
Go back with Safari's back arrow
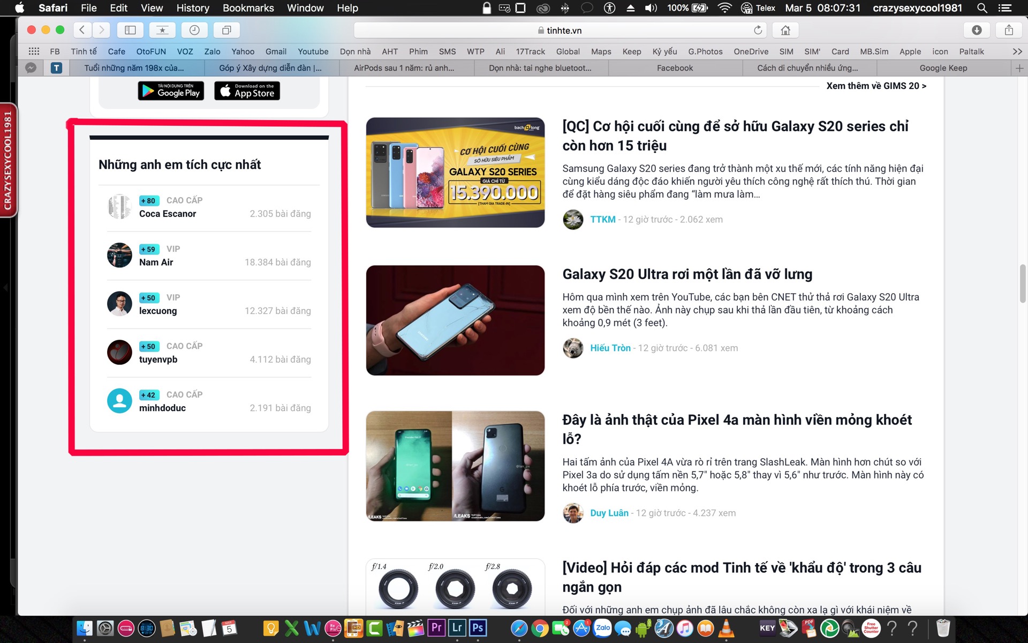point(82,30)
